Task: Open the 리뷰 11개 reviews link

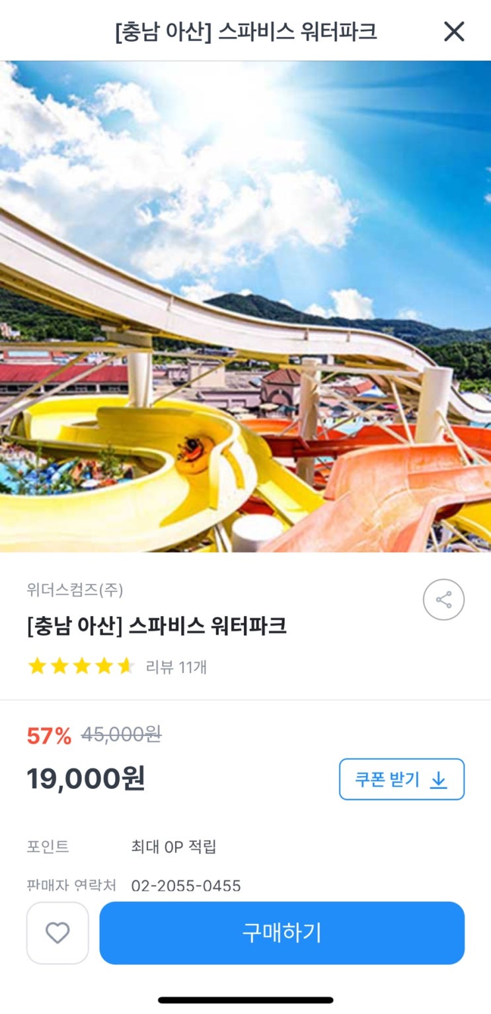Action: coord(176,667)
